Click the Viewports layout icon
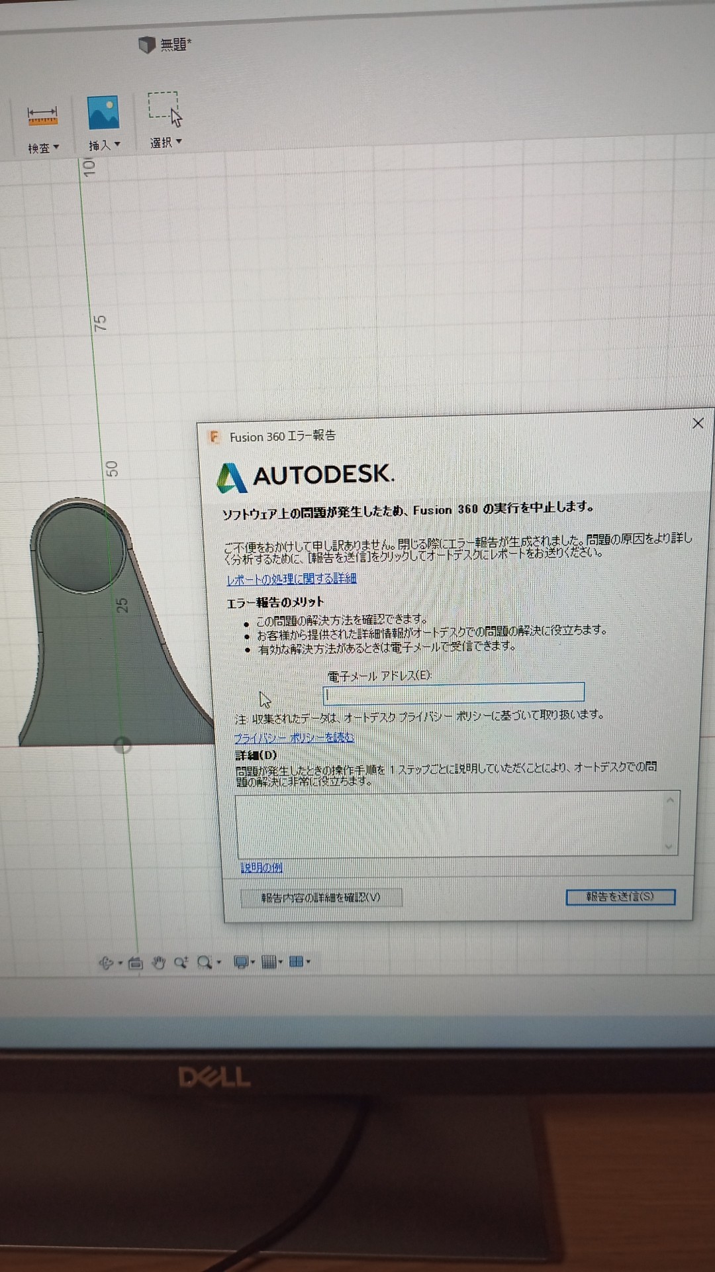 click(297, 961)
